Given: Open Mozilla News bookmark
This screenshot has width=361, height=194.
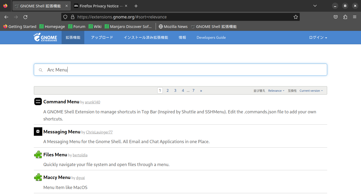Looking at the screenshot, I should pyautogui.click(x=173, y=27).
